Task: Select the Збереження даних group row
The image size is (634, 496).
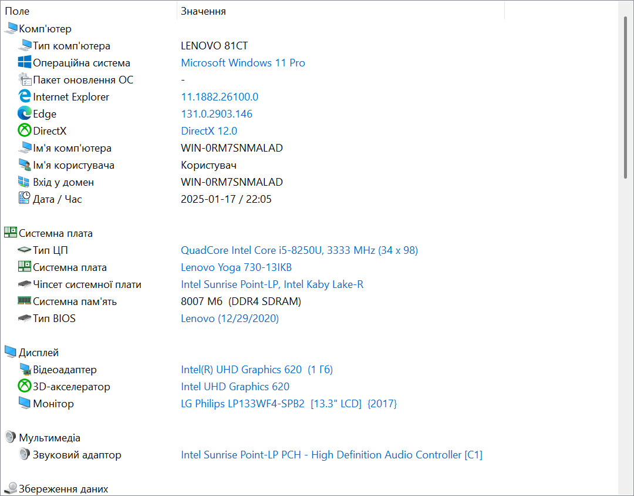Action: [x=63, y=489]
